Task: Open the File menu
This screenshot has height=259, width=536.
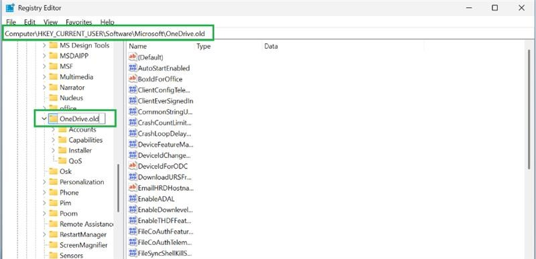Action: tap(11, 22)
